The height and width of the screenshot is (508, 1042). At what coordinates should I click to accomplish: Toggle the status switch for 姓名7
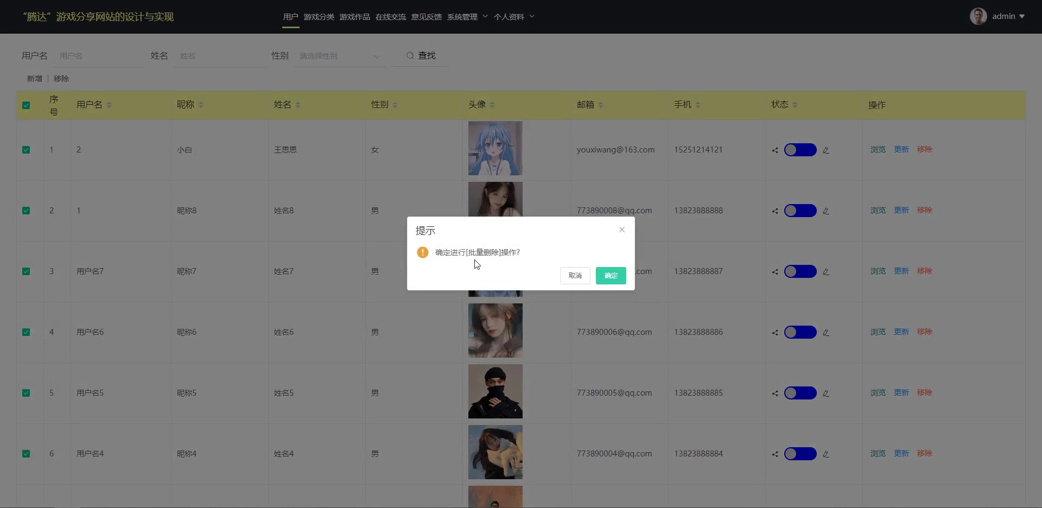tap(800, 271)
